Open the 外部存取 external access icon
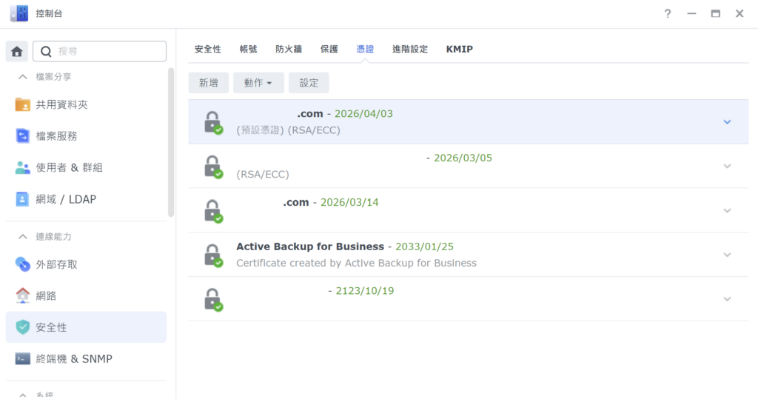This screenshot has width=758, height=399. [x=23, y=264]
